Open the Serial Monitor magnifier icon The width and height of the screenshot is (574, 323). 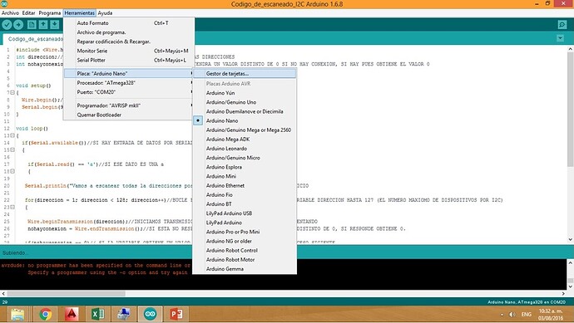562,24
